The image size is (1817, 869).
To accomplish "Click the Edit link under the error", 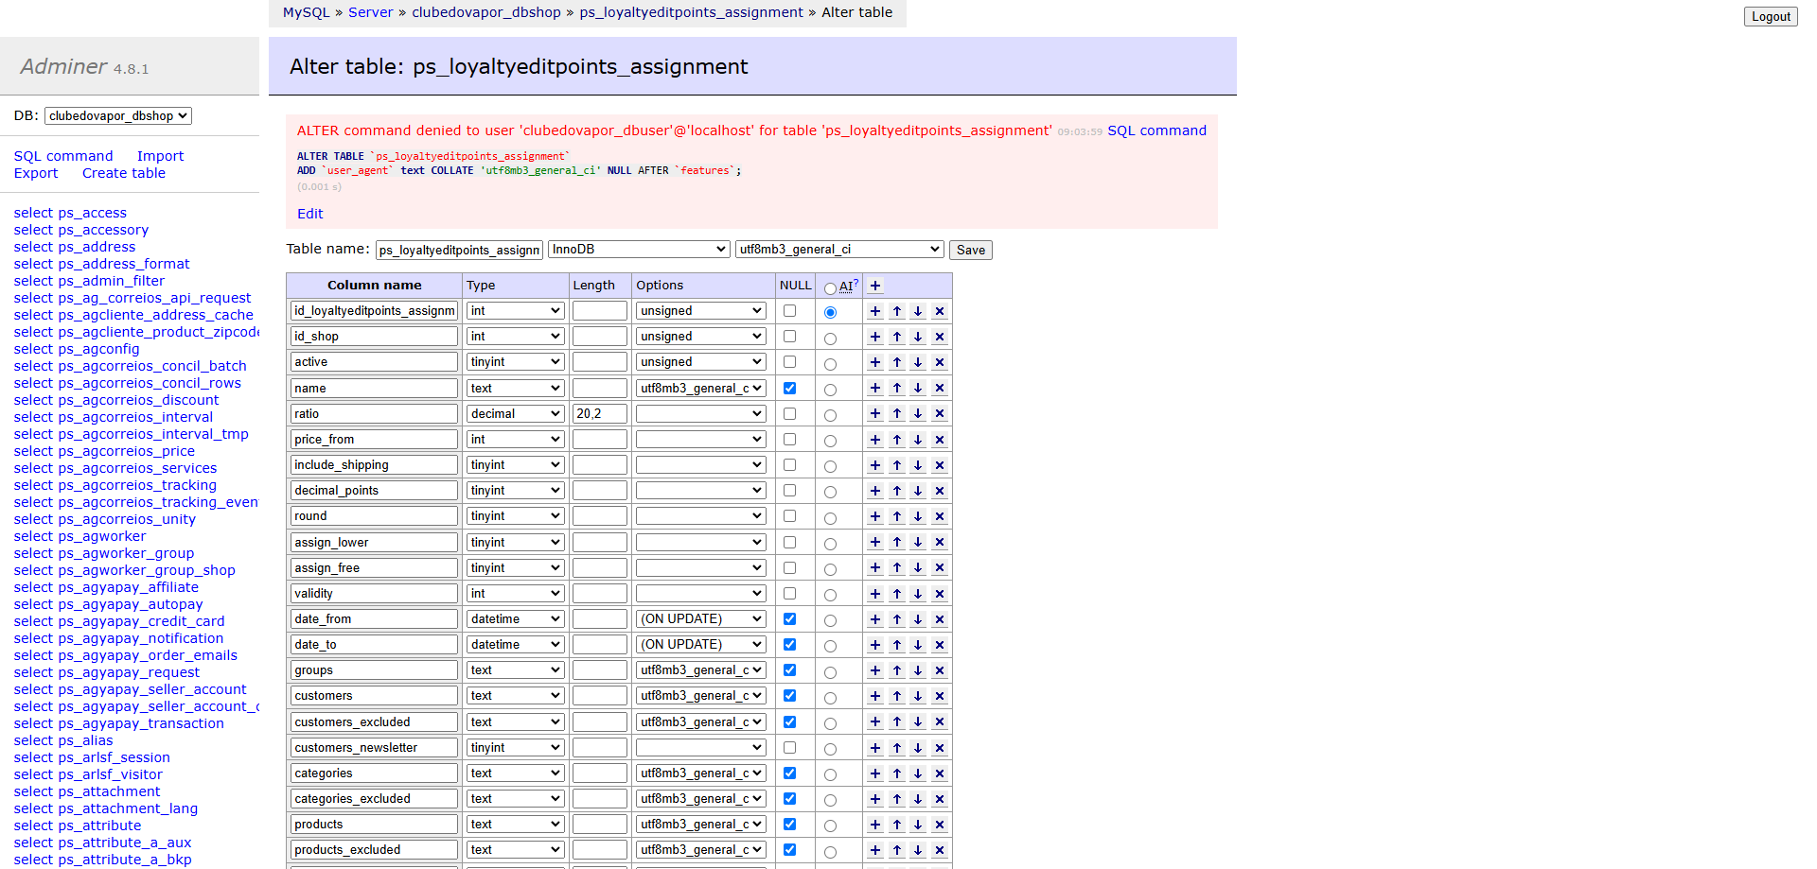I will [x=309, y=214].
